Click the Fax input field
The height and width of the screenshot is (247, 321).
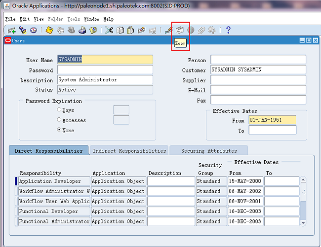coord(258,100)
